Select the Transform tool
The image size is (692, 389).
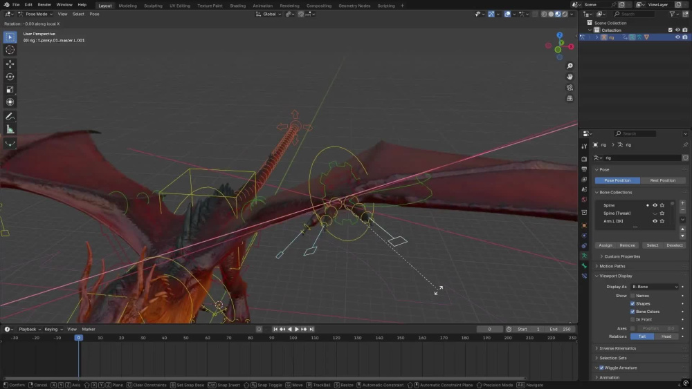pyautogui.click(x=10, y=102)
